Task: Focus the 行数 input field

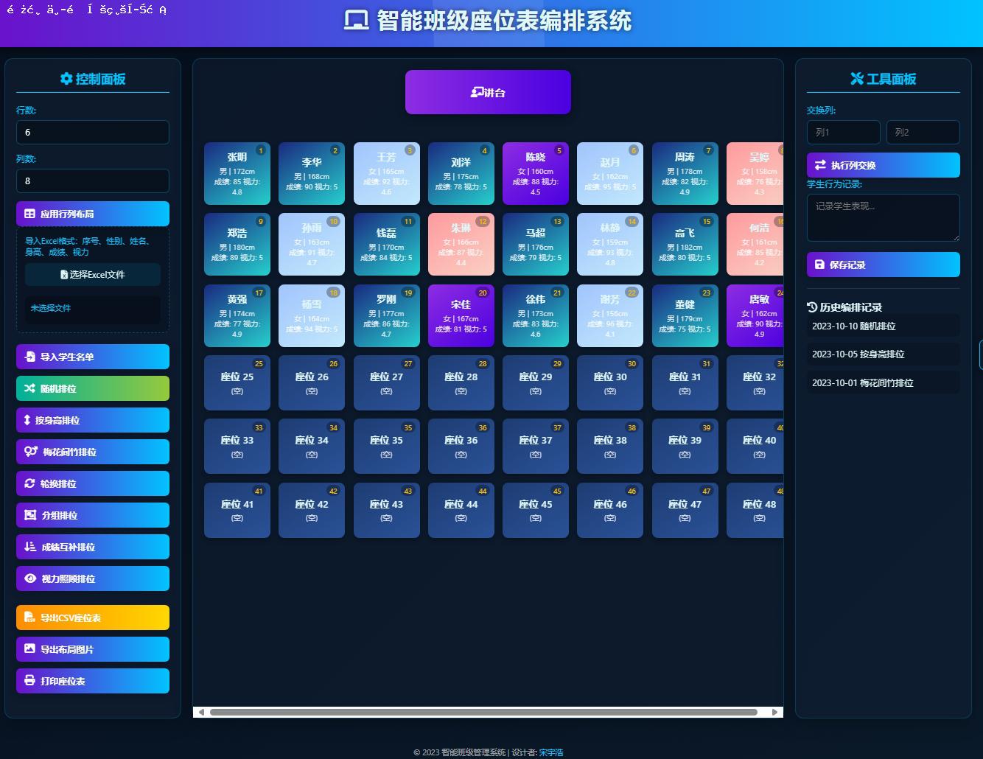Action: (x=93, y=133)
